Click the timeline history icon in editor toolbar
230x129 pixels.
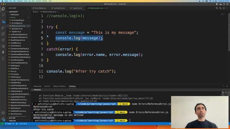pos(217,8)
